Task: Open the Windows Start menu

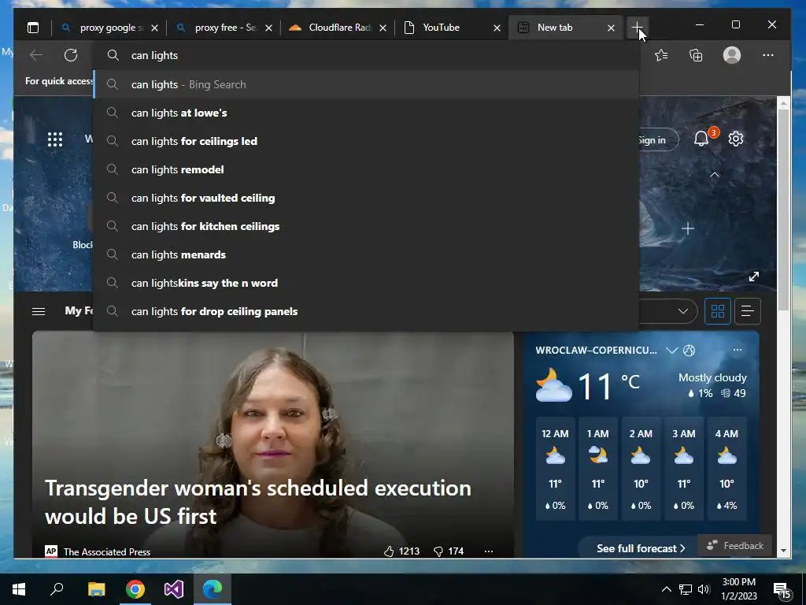Action: pyautogui.click(x=19, y=589)
